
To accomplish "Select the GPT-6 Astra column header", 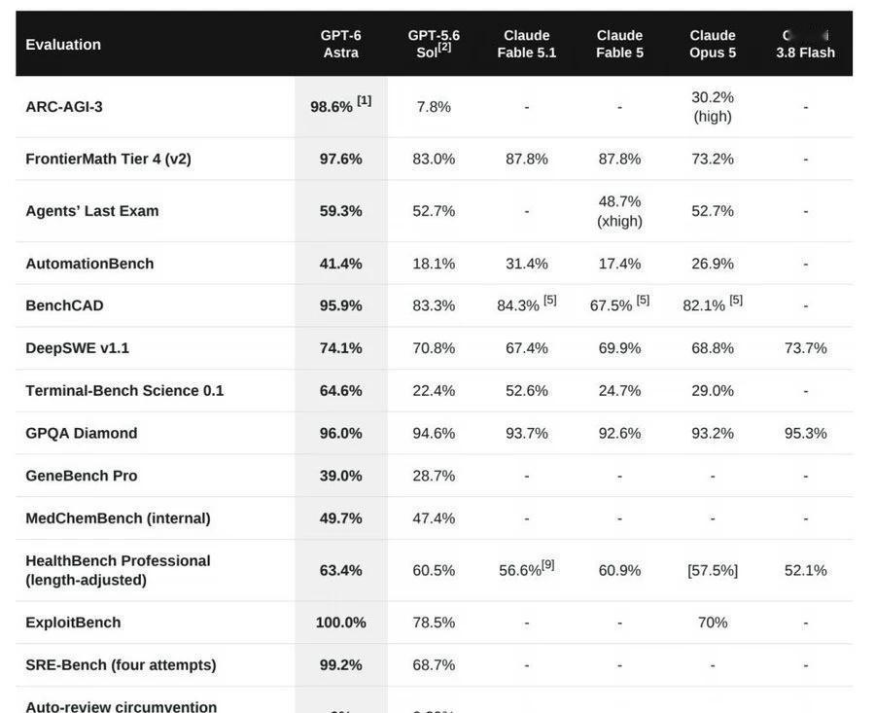I will (340, 44).
